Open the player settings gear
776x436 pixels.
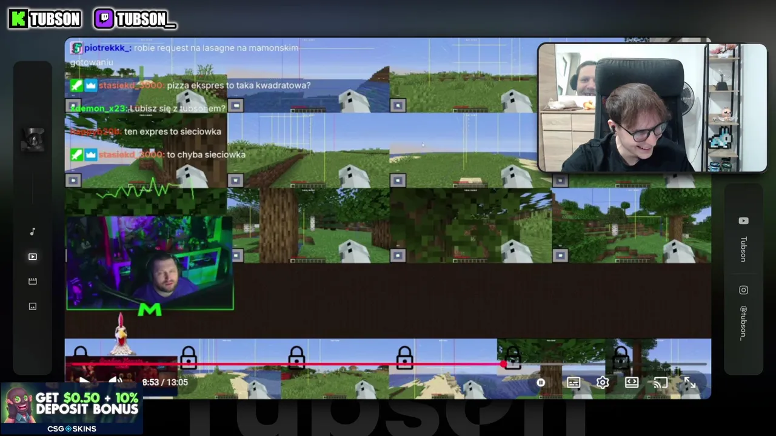click(x=603, y=383)
